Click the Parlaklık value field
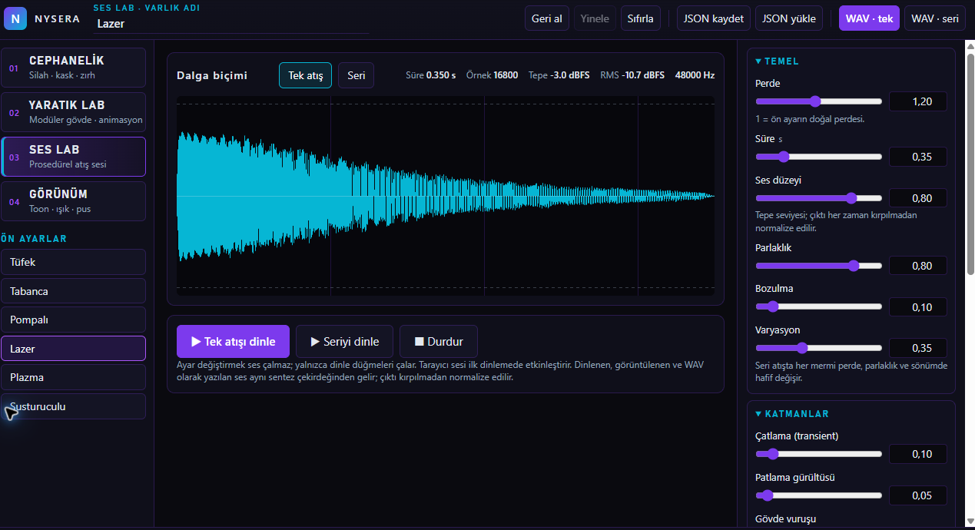 click(x=917, y=266)
